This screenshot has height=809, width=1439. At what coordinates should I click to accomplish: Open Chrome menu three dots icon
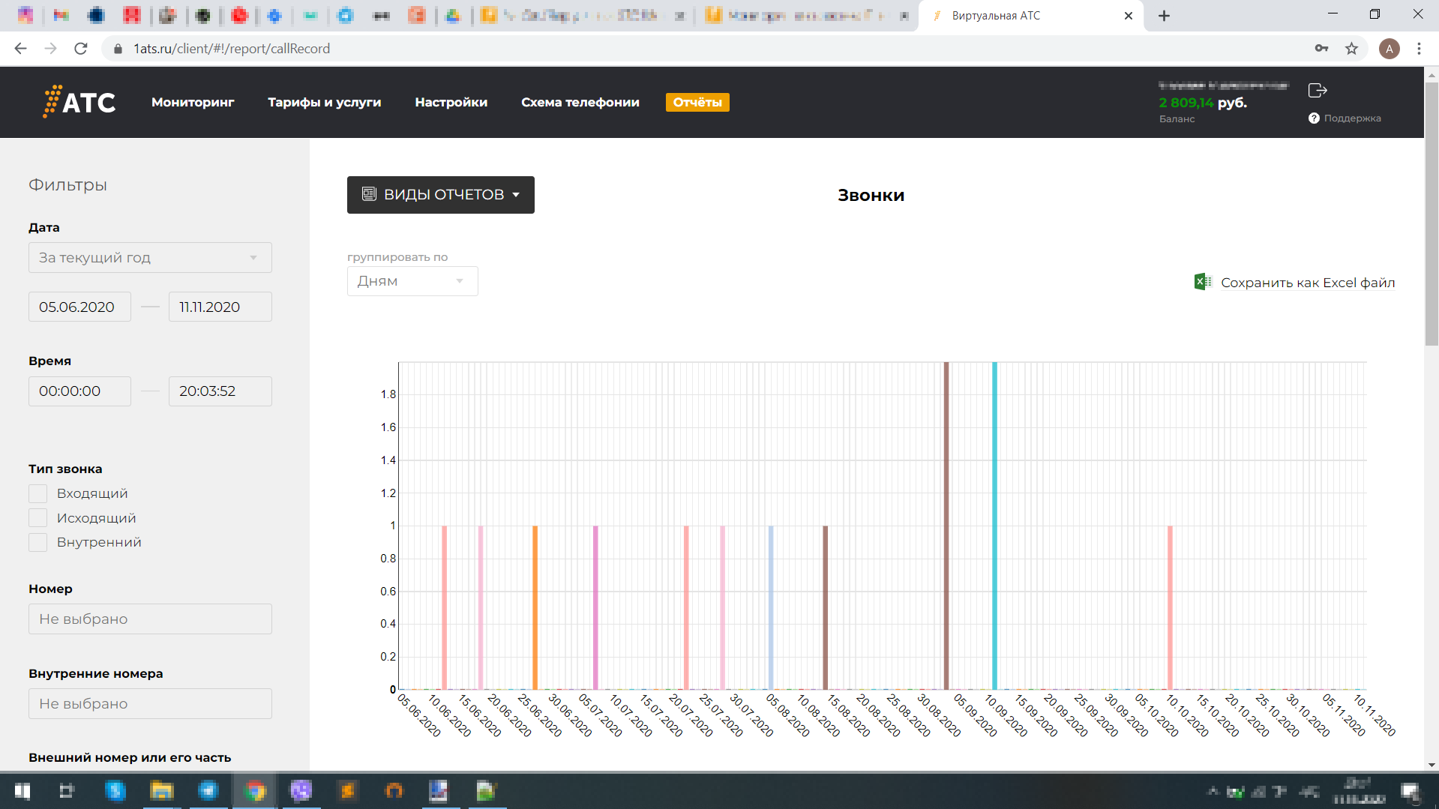1419,49
